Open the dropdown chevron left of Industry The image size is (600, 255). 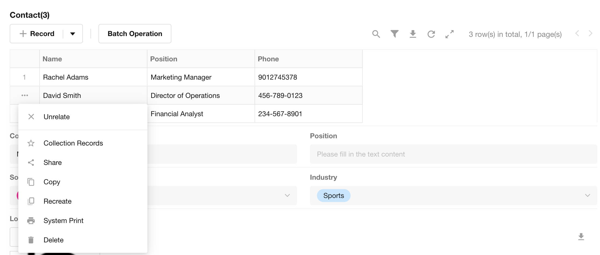pos(287,196)
